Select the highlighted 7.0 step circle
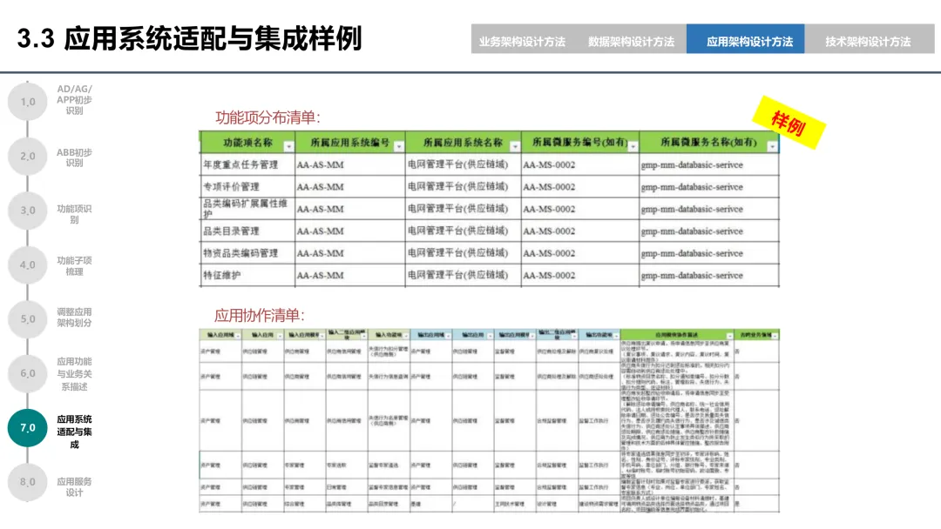941x529 pixels. pos(28,428)
